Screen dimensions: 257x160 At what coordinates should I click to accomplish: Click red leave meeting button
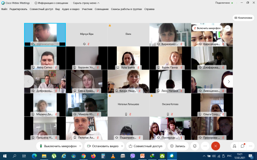click(216, 146)
